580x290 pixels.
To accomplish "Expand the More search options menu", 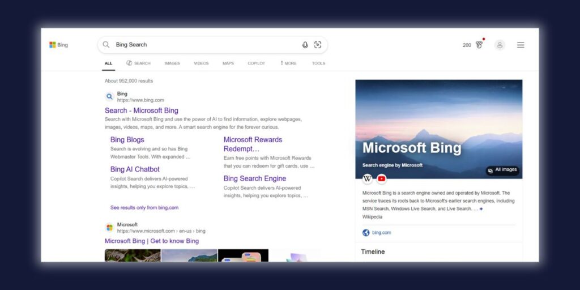I will click(288, 63).
